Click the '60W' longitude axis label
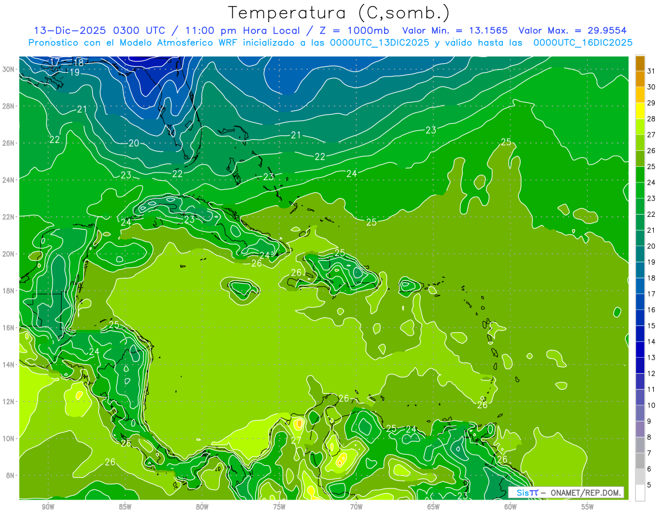The width and height of the screenshot is (666, 514). point(510,507)
